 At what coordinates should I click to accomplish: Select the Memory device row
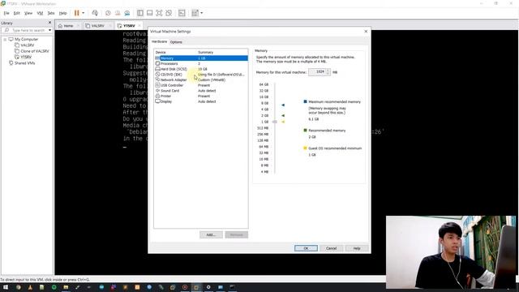pyautogui.click(x=201, y=58)
